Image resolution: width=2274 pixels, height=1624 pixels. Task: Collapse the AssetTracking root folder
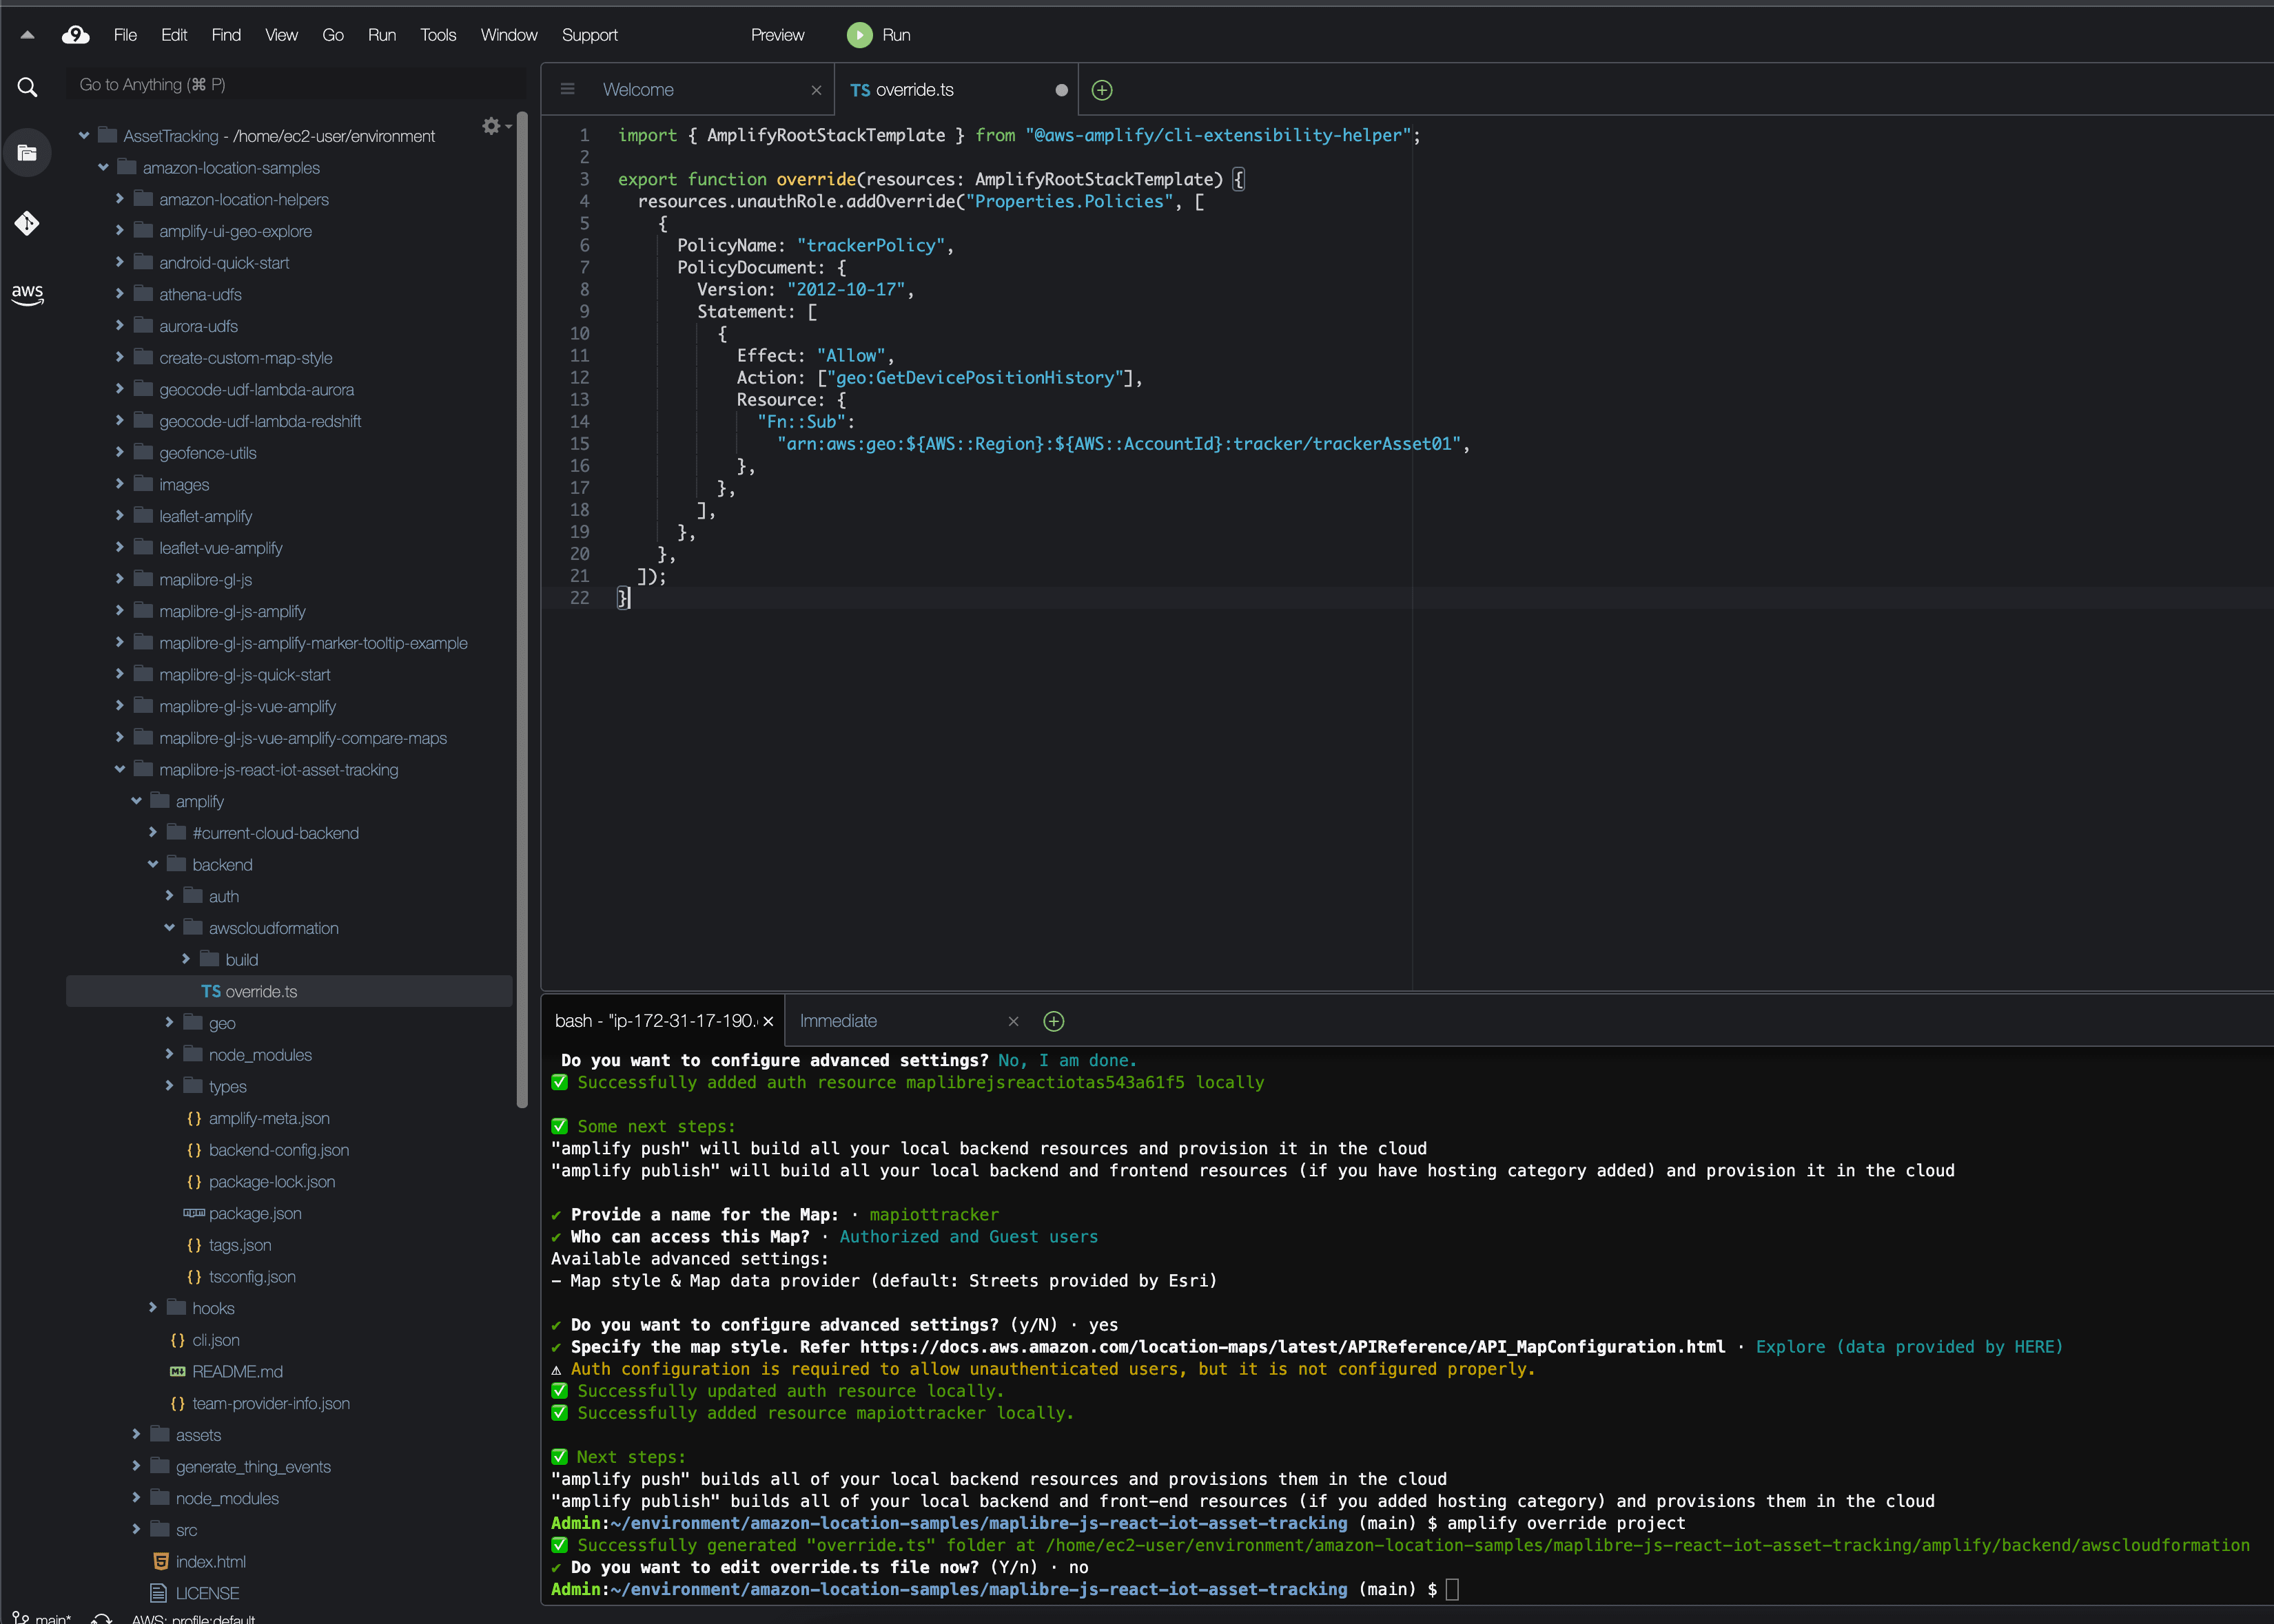(84, 135)
